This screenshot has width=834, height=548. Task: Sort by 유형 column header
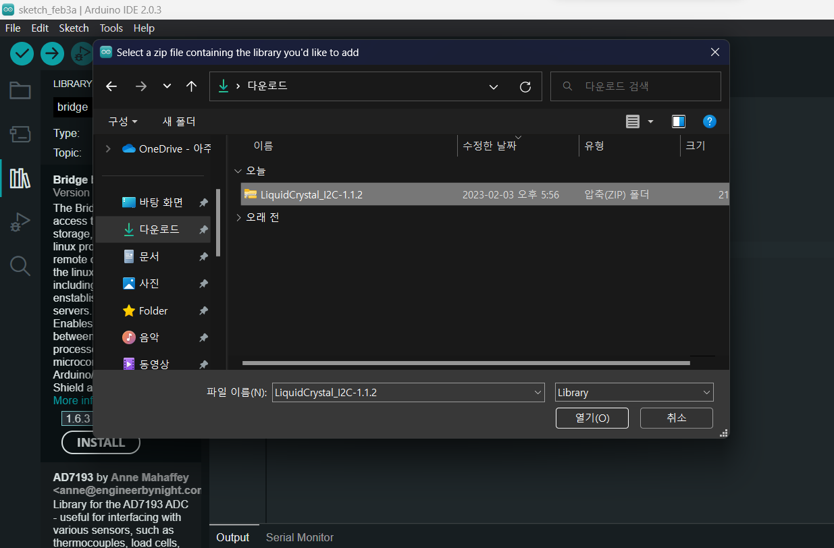594,146
